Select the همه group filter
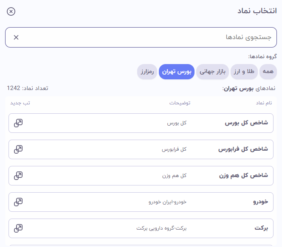282x247 pixels. pyautogui.click(x=268, y=72)
